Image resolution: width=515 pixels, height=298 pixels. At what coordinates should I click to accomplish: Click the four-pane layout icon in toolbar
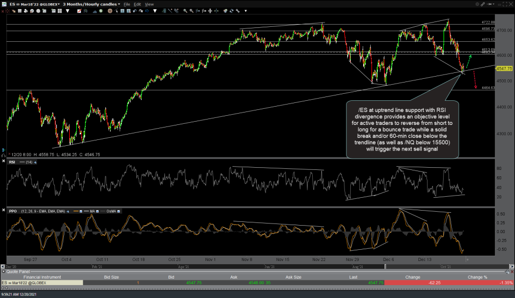pos(60,11)
